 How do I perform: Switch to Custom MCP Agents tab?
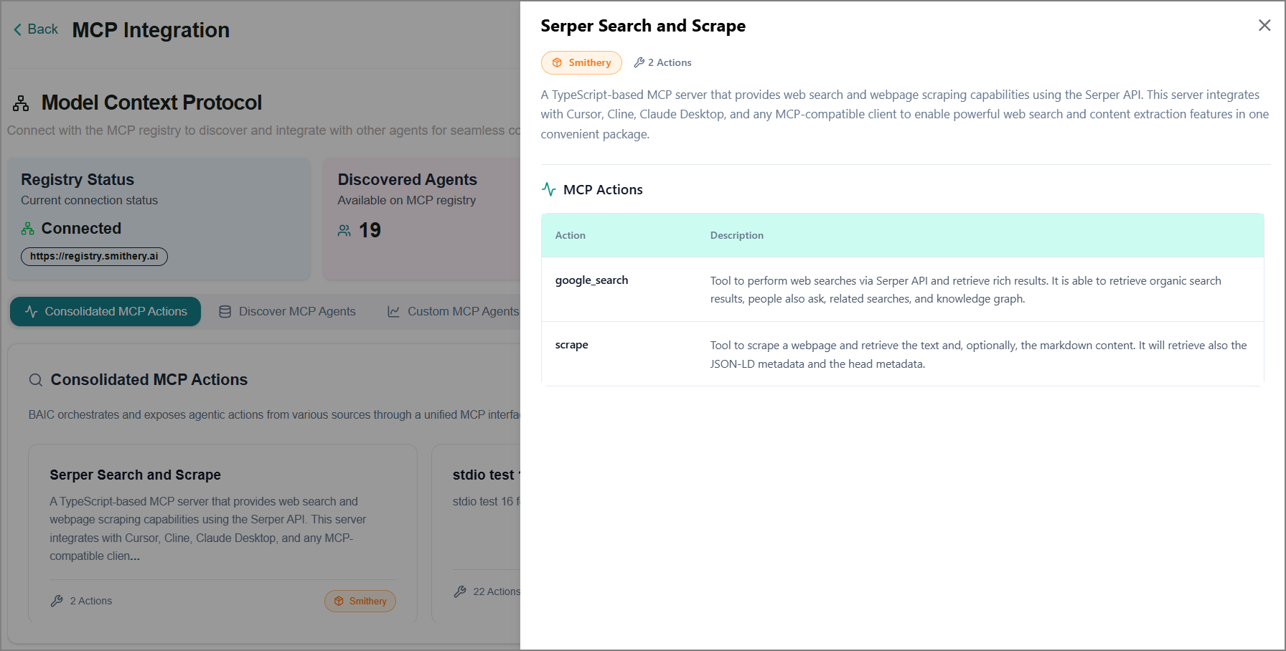click(453, 311)
